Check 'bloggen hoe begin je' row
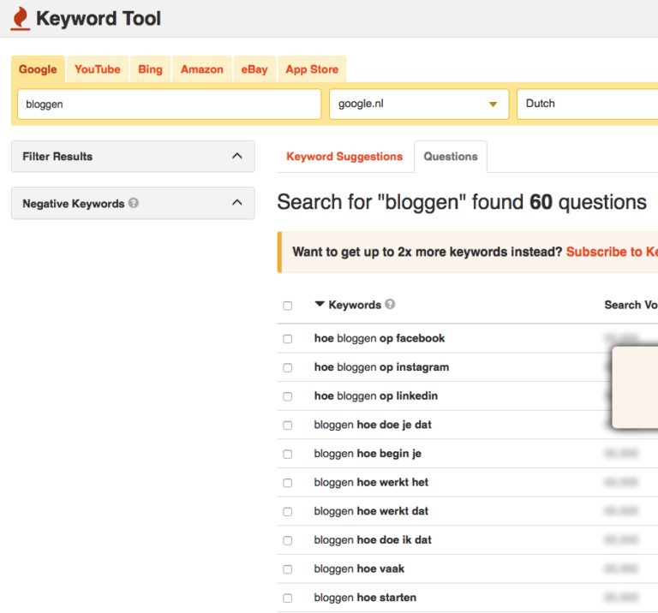 coord(288,454)
